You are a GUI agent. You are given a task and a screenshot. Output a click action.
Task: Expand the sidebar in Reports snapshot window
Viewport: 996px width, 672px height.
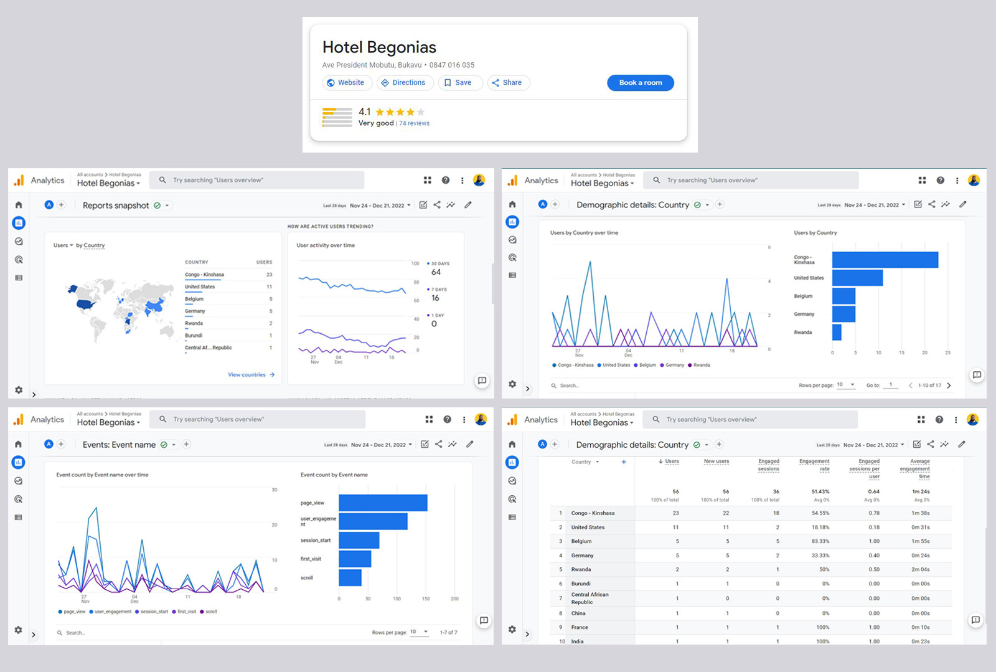pyautogui.click(x=34, y=394)
